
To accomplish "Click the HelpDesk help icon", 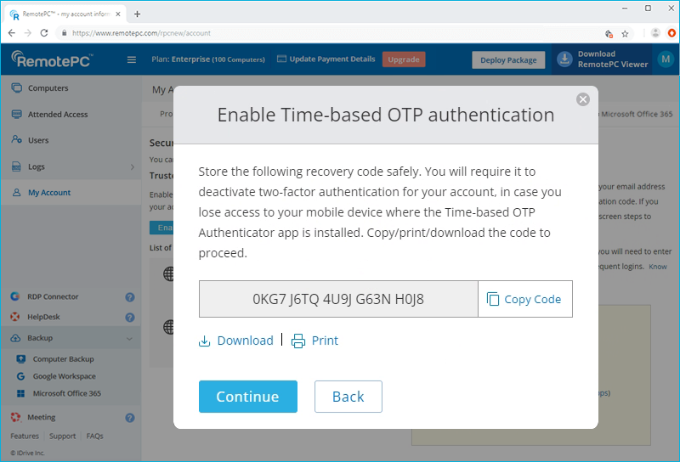I will coord(130,318).
